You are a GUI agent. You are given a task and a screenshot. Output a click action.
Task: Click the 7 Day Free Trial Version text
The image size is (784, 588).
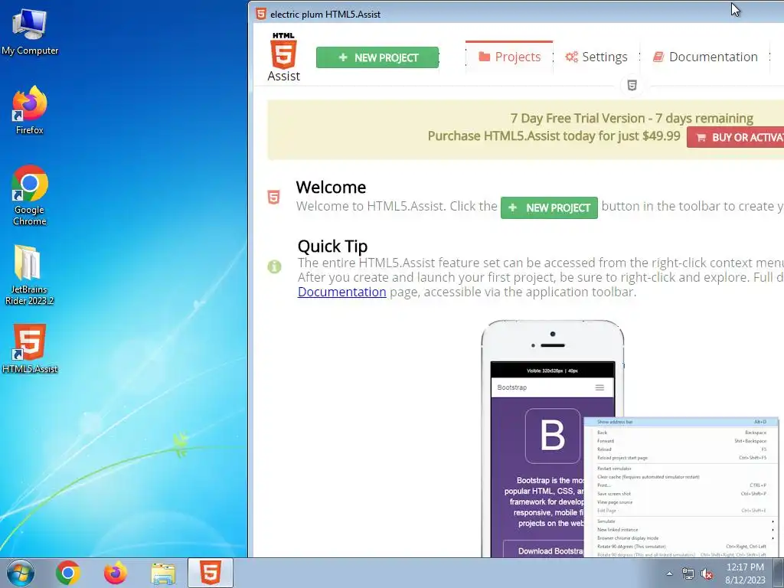(632, 119)
